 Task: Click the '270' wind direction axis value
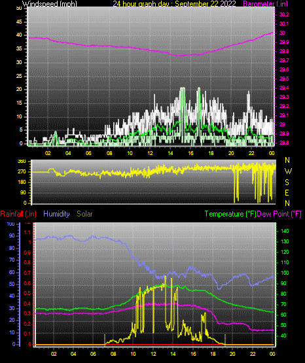tap(22, 172)
